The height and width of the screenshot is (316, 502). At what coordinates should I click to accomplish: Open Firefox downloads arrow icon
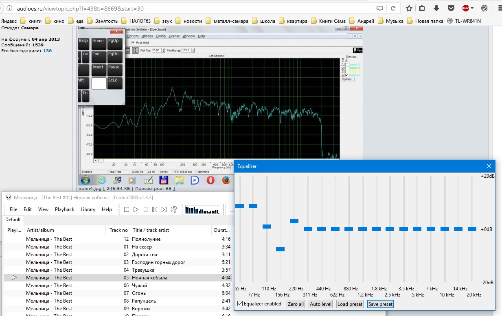(x=436, y=8)
